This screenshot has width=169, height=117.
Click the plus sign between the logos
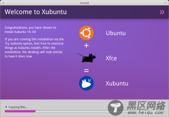(86, 46)
